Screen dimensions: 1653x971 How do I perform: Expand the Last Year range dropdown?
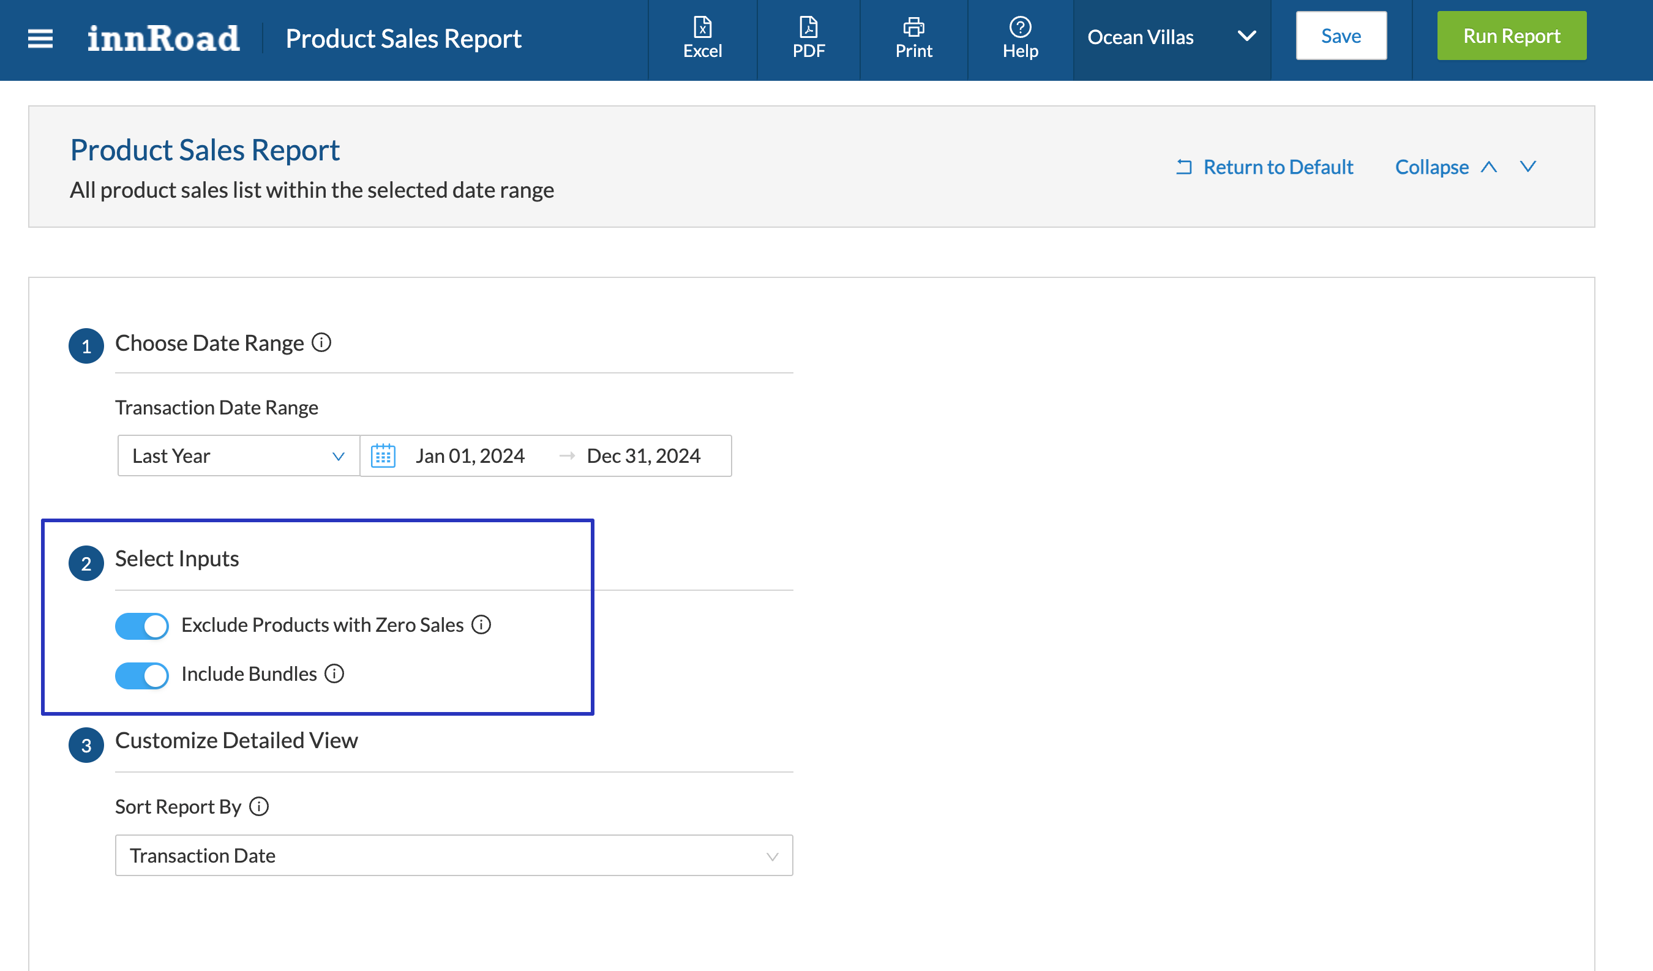tap(238, 456)
